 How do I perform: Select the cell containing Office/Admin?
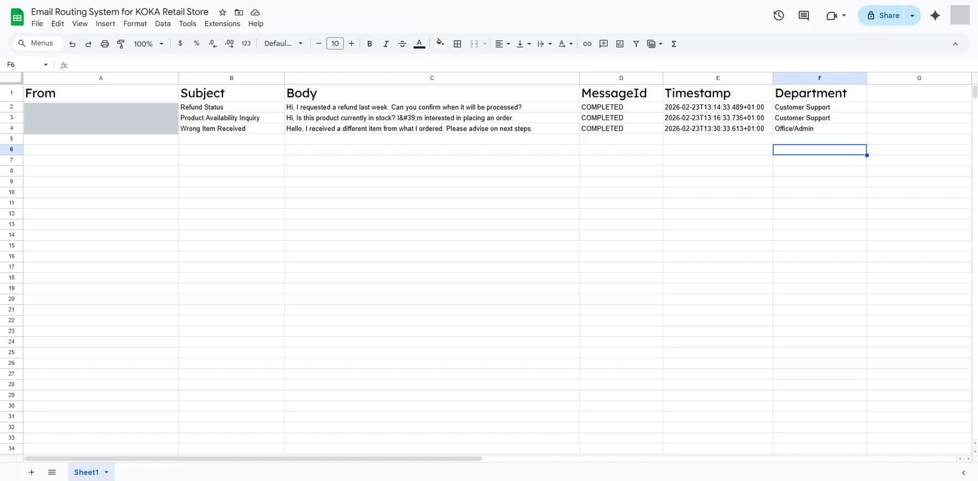coord(819,129)
